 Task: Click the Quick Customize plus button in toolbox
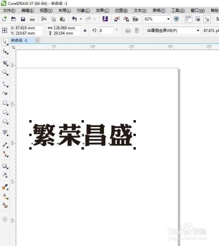click(5, 219)
